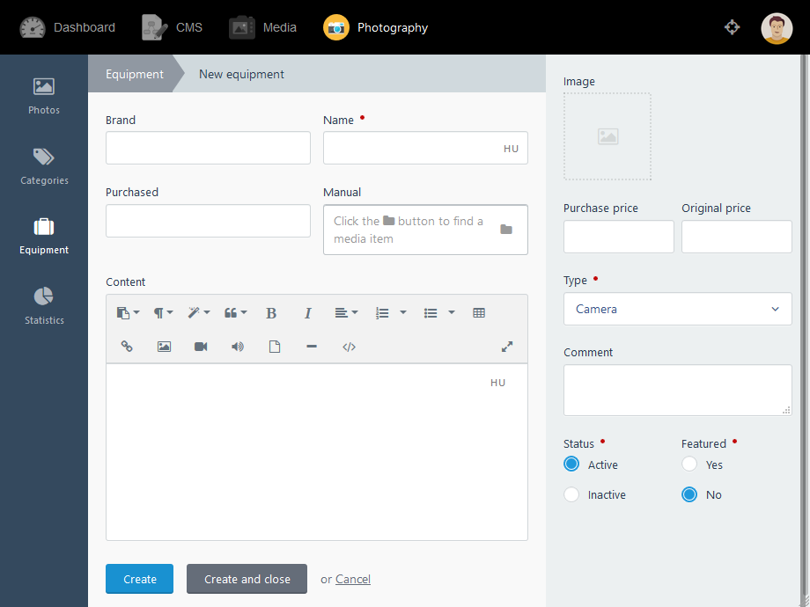Screen dimensions: 810x607
Task: Insert an image in the editor
Action: pyautogui.click(x=164, y=347)
